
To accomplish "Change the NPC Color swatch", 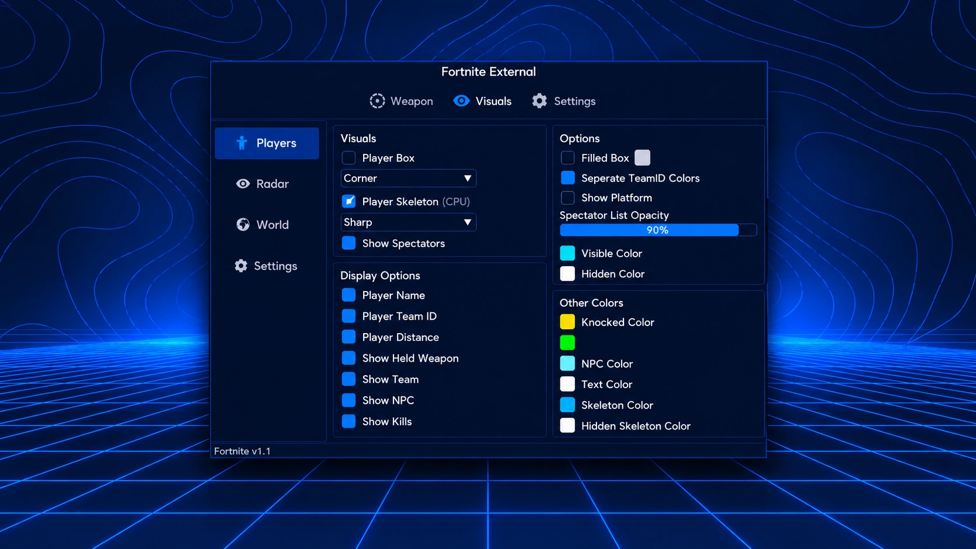I will pos(567,363).
